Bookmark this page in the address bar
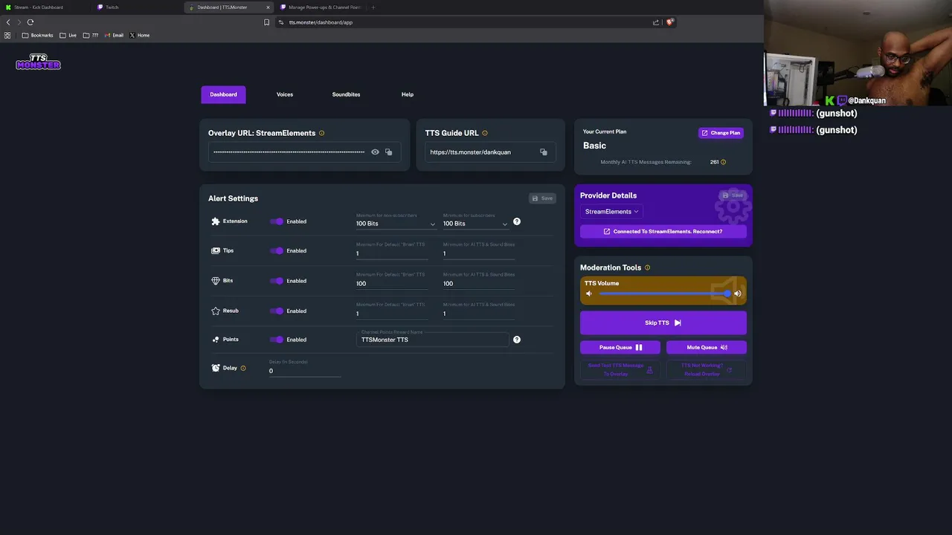This screenshot has width=952, height=535. click(266, 22)
